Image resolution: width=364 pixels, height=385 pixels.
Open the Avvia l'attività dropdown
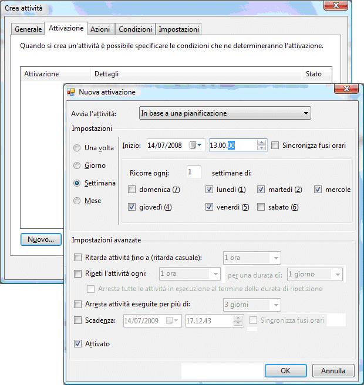pos(225,113)
